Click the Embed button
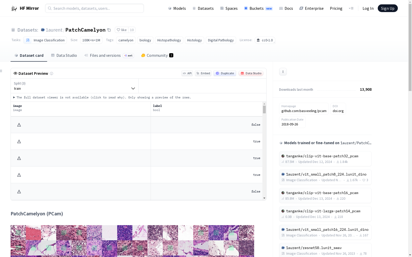This screenshot has height=257, width=412. point(203,73)
